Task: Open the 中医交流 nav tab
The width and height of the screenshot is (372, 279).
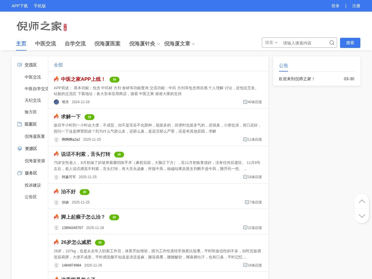Action: coord(46,44)
